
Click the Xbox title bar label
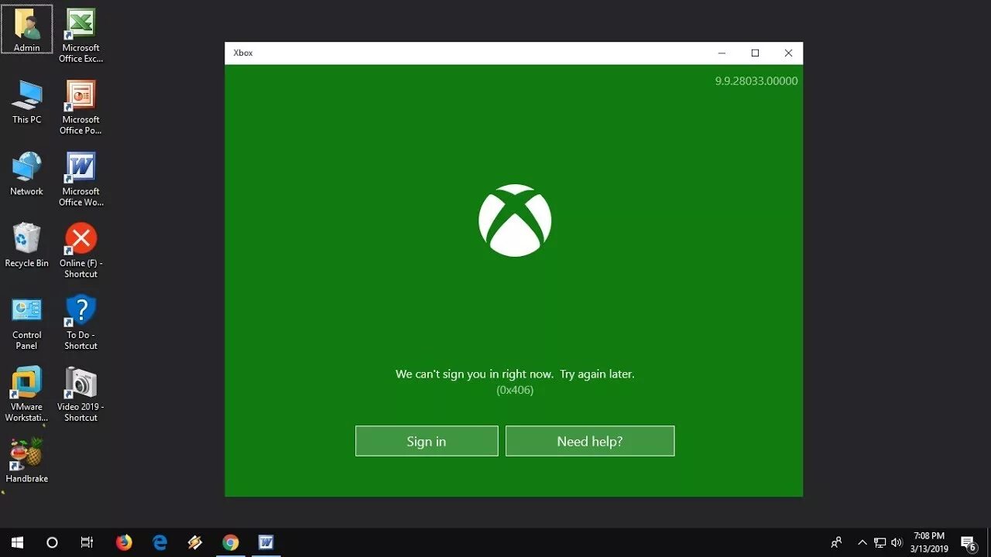tap(243, 53)
